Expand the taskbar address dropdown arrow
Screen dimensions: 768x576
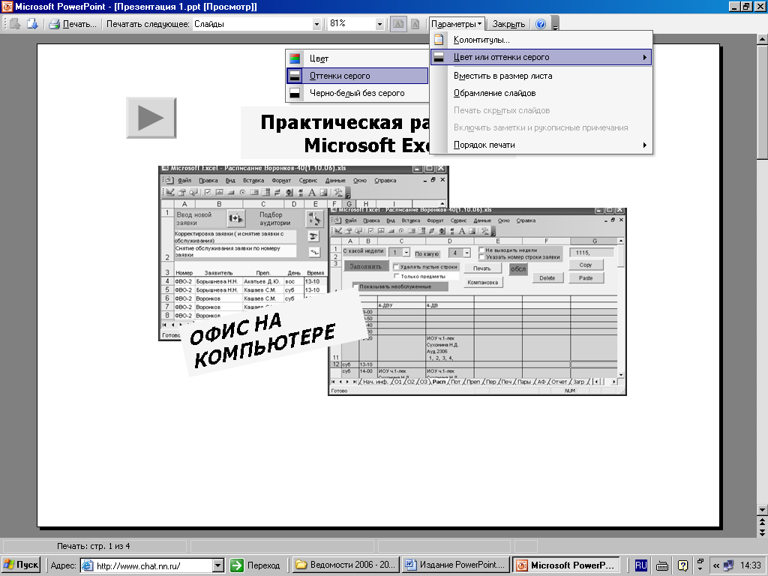pos(218,565)
